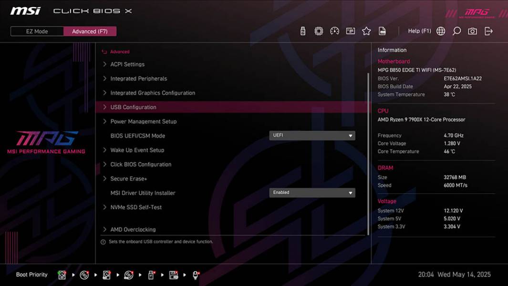Expand chevron next to Power Management Setup
Image resolution: width=508 pixels, height=286 pixels.
[104, 122]
